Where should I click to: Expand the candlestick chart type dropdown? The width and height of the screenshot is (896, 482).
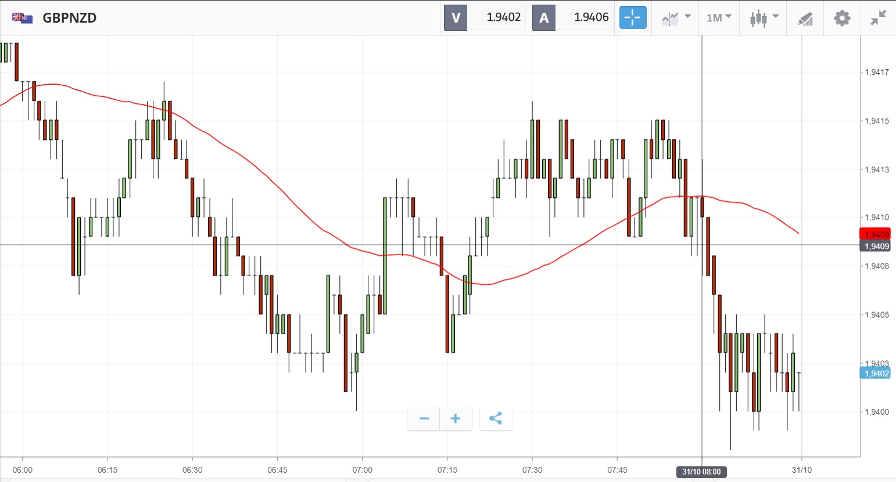point(775,17)
